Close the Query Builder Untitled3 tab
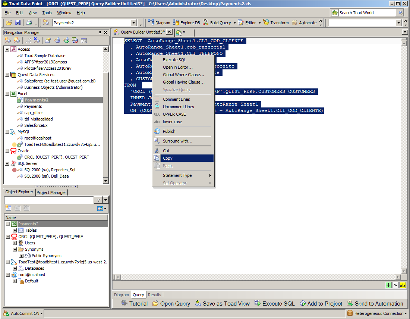 click(170, 32)
